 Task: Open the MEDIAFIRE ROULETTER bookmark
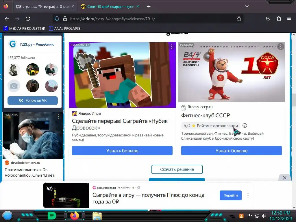point(24,29)
